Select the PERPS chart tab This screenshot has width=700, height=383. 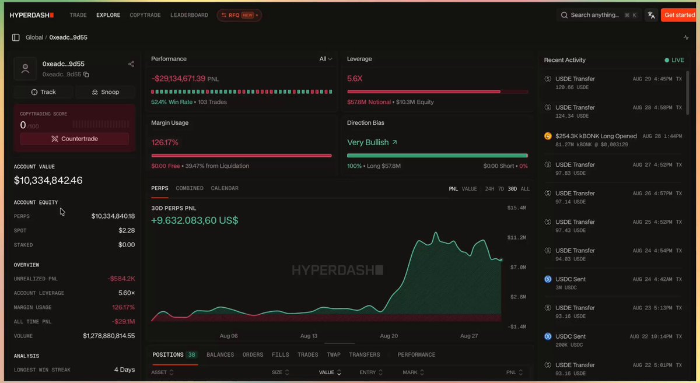pos(160,188)
